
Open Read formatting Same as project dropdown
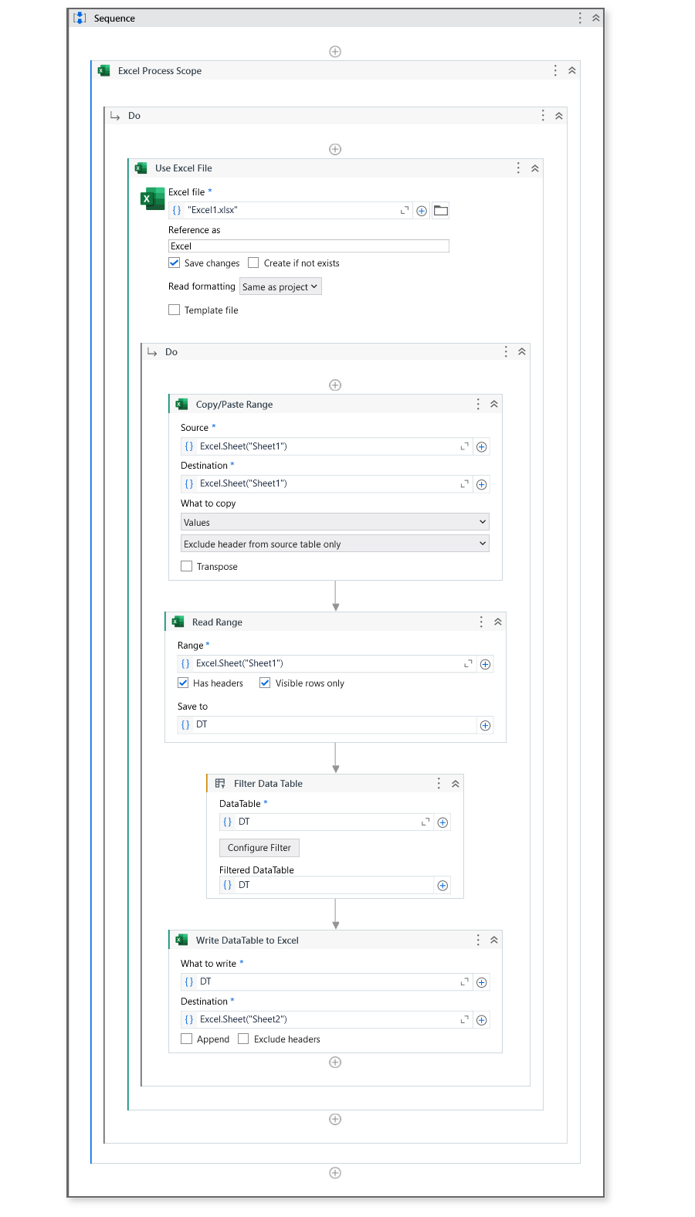click(x=280, y=286)
